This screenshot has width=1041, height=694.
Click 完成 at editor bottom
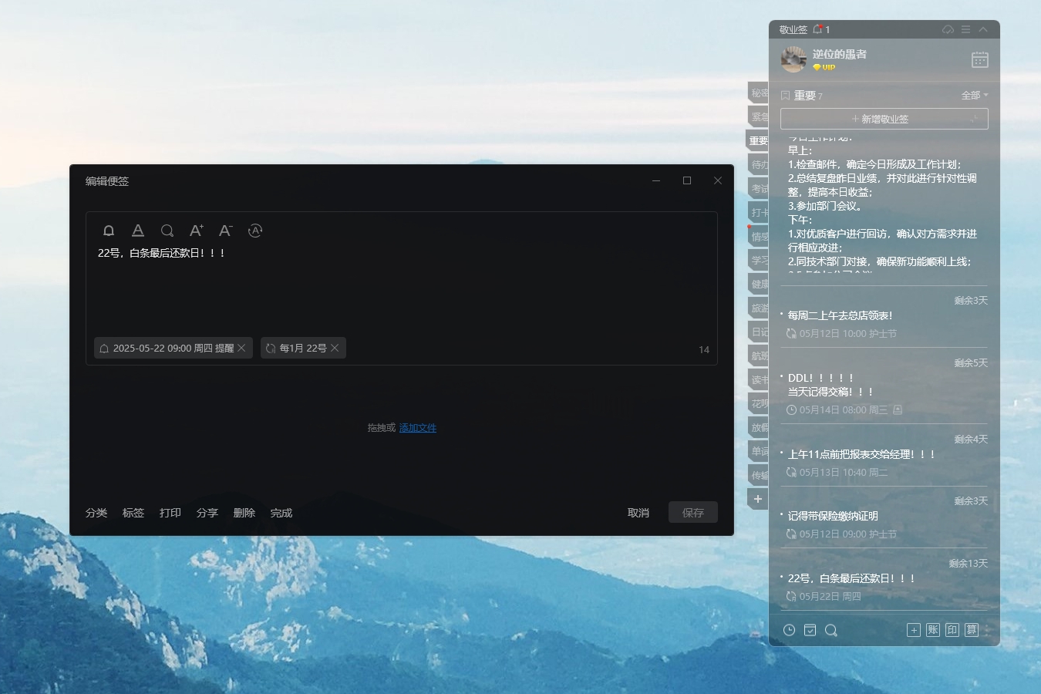coord(281,513)
